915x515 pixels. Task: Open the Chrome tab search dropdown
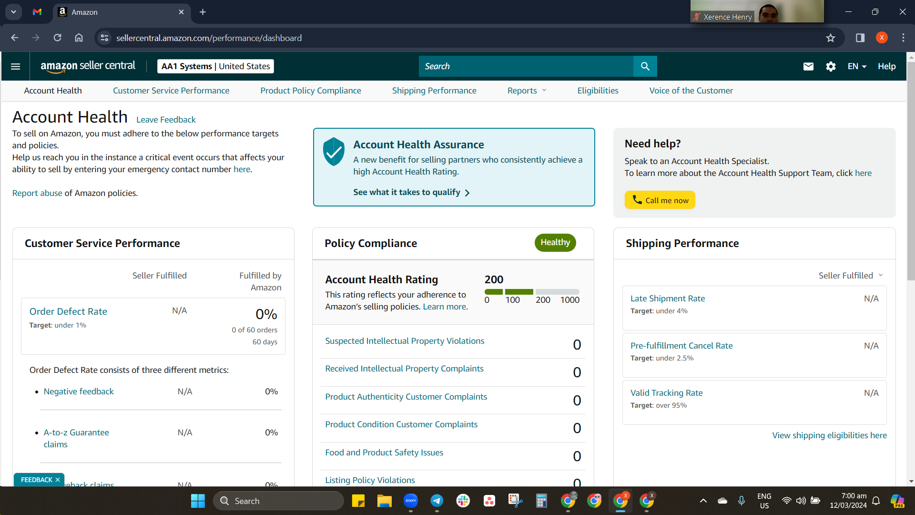coord(13,12)
